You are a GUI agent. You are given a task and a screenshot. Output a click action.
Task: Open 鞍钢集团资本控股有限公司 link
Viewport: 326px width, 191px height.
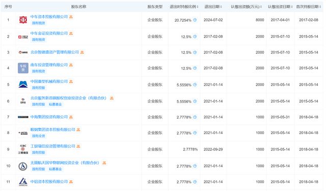click(53, 130)
